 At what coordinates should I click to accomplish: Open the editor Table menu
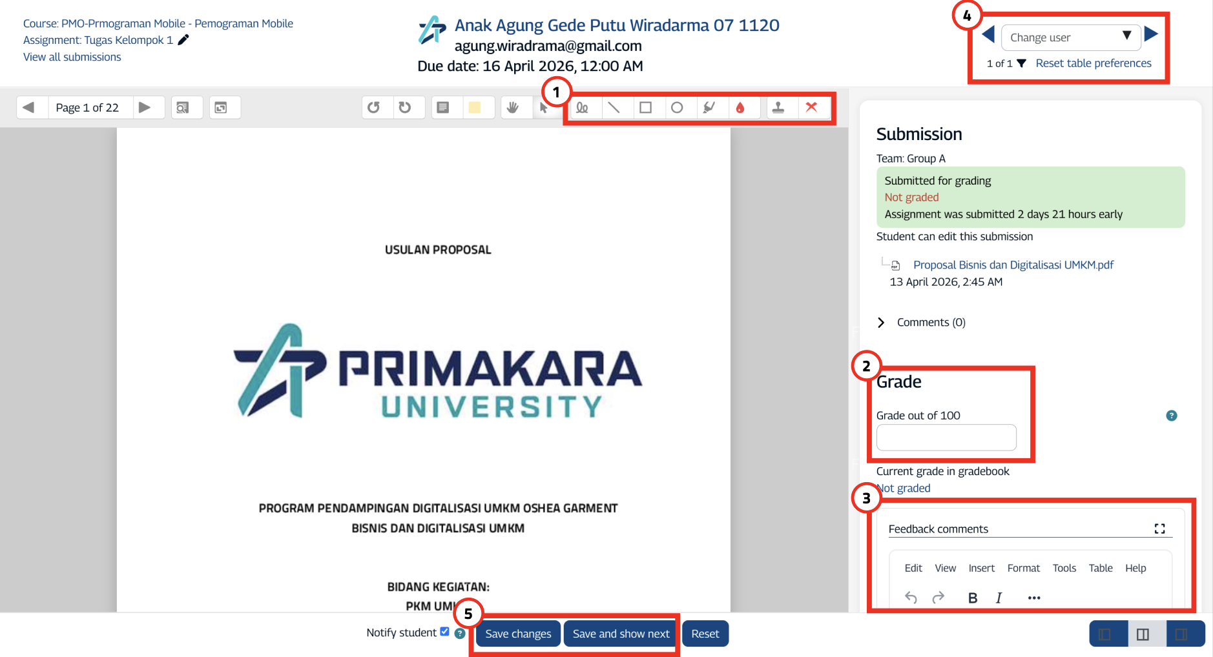(x=1101, y=568)
